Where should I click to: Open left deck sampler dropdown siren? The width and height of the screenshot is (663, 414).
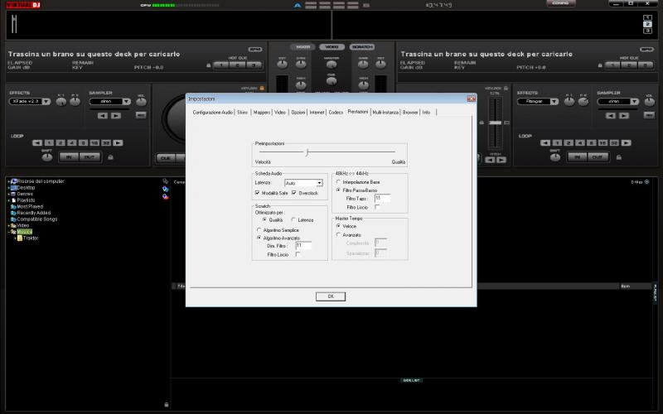[110, 101]
